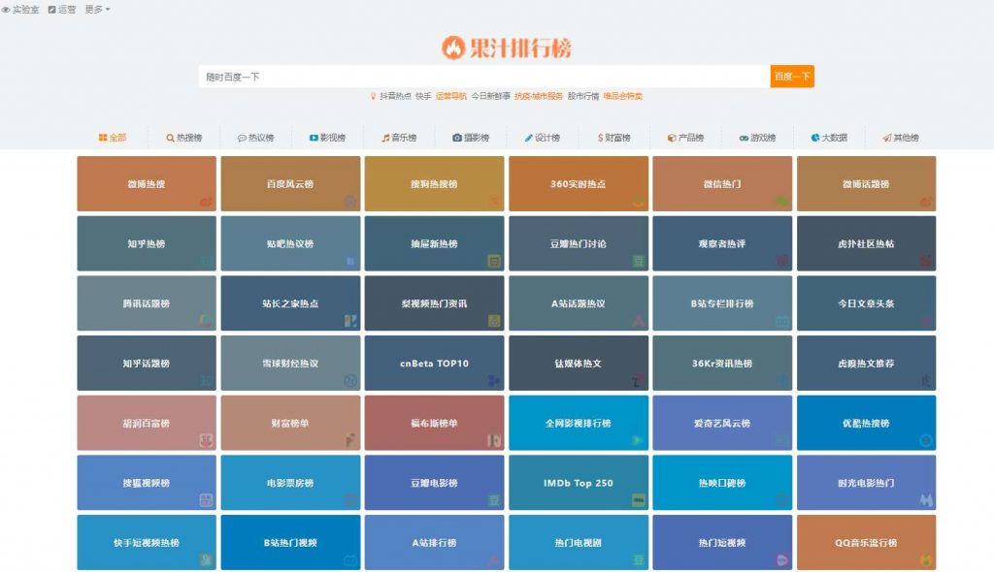
Task: Click the Bilibili icon on B站专栏排行榜 card
Action: click(x=782, y=321)
